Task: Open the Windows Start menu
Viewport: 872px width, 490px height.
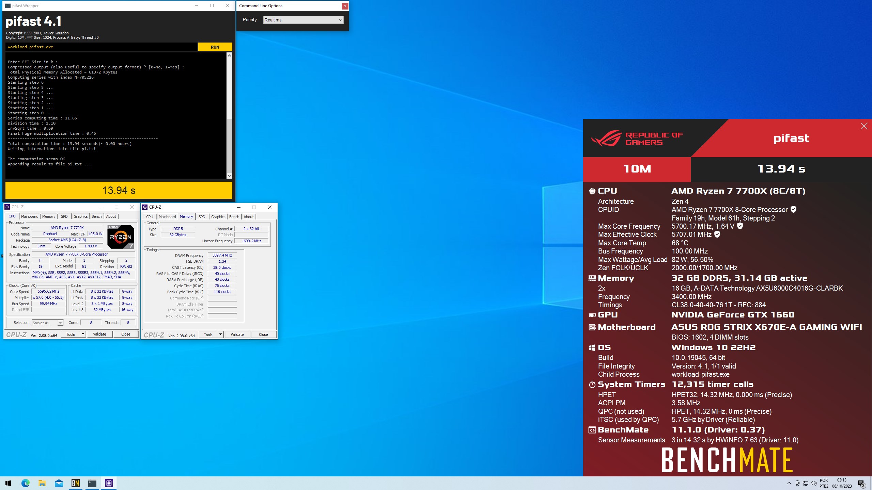Action: 8,483
